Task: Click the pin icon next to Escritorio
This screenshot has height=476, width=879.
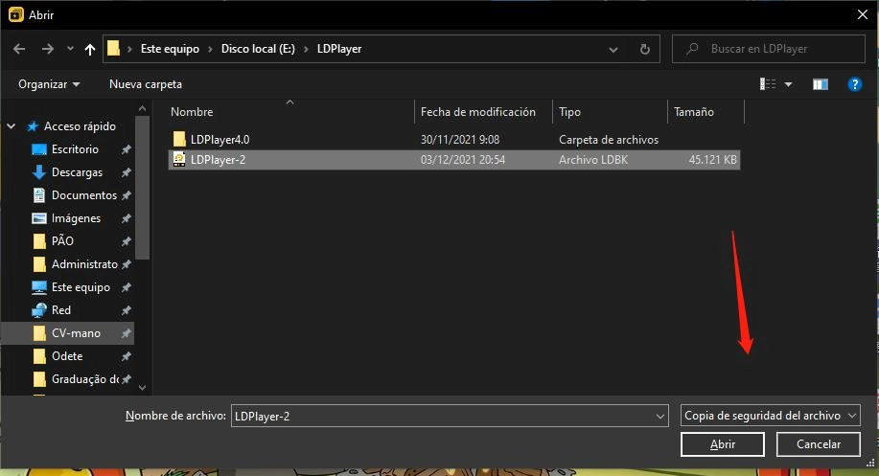Action: click(x=127, y=149)
